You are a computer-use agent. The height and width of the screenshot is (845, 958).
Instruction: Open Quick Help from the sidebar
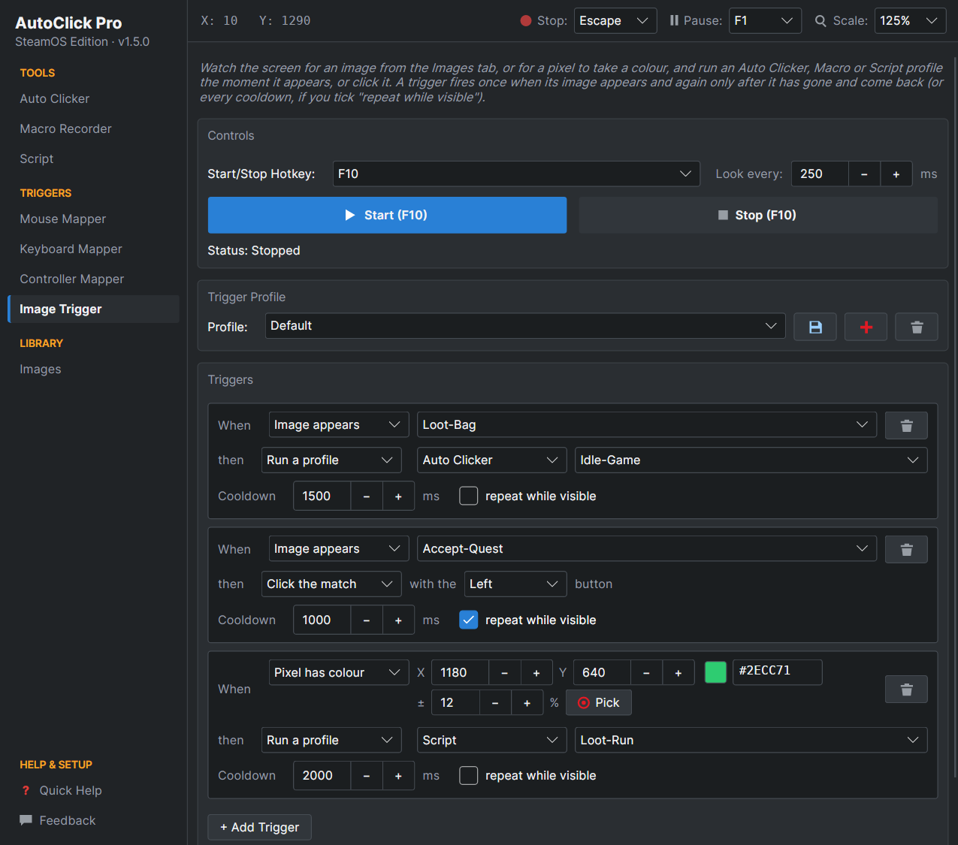pyautogui.click(x=71, y=790)
